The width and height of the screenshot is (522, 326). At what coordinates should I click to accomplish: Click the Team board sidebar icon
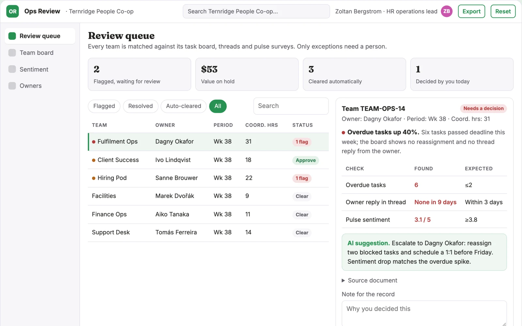[12, 53]
